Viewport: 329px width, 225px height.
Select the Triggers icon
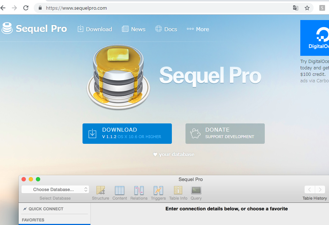[158, 190]
